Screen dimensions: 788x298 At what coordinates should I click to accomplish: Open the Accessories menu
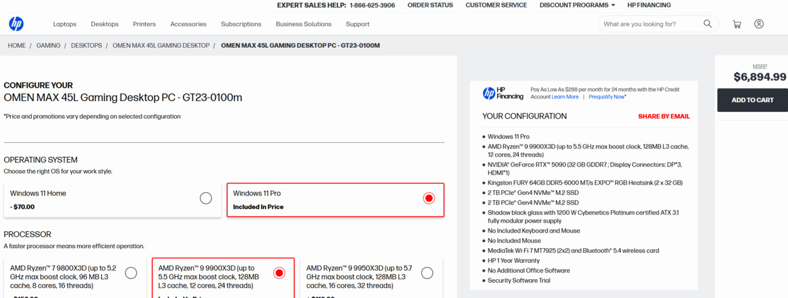(x=188, y=24)
